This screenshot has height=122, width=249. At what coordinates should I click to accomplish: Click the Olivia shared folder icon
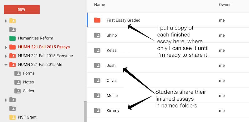pyautogui.click(x=97, y=80)
